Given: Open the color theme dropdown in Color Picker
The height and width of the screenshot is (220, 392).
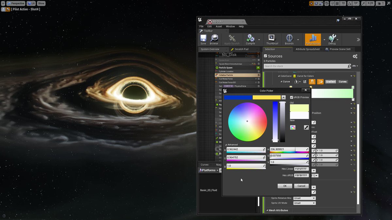Looking at the screenshot, I should point(284,97).
